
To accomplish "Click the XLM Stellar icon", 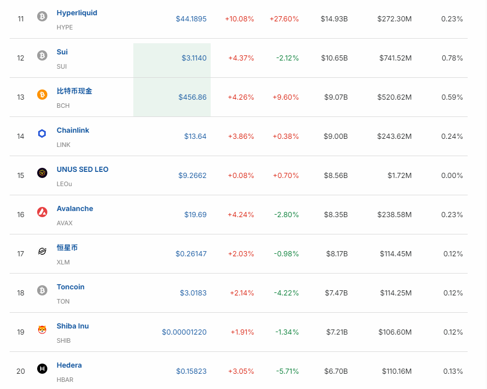I will pyautogui.click(x=42, y=251).
